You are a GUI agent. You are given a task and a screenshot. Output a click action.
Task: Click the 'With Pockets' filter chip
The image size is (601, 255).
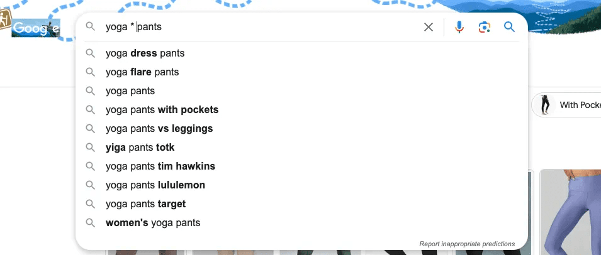568,105
